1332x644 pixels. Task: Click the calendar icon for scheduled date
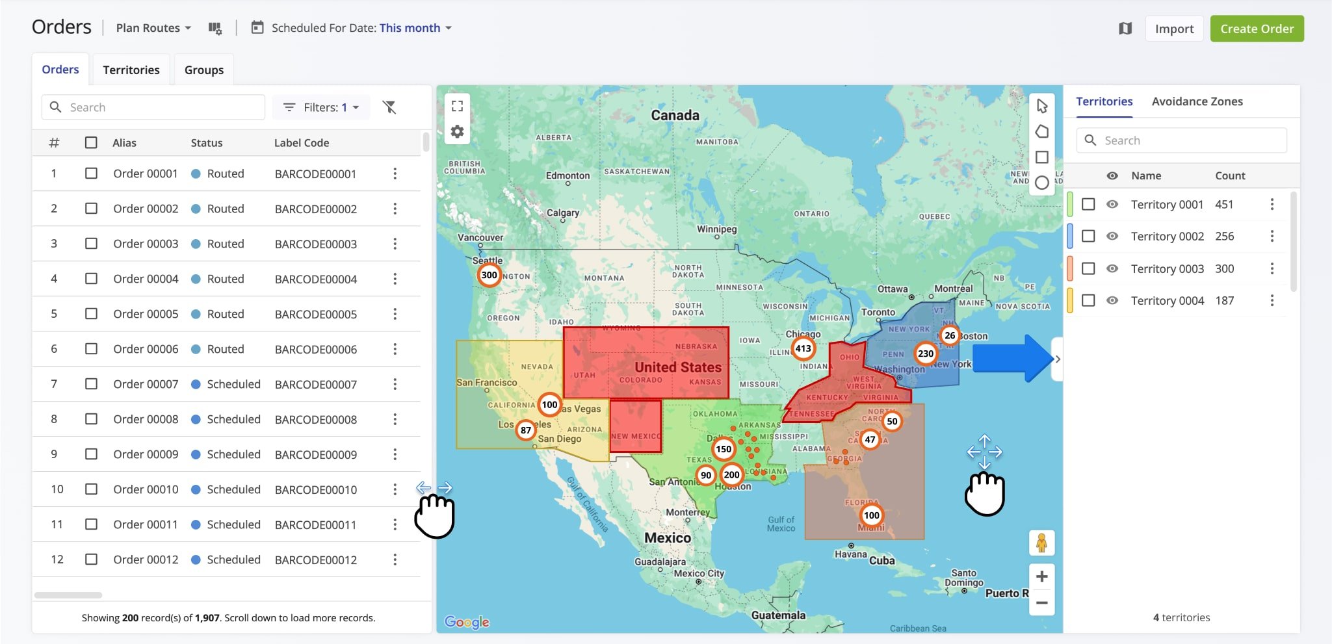257,27
